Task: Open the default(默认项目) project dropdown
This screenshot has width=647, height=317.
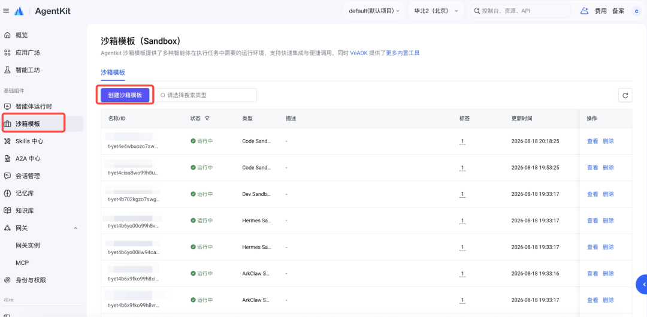Action: coord(374,11)
